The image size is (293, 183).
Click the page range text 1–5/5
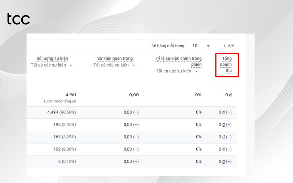point(229,46)
